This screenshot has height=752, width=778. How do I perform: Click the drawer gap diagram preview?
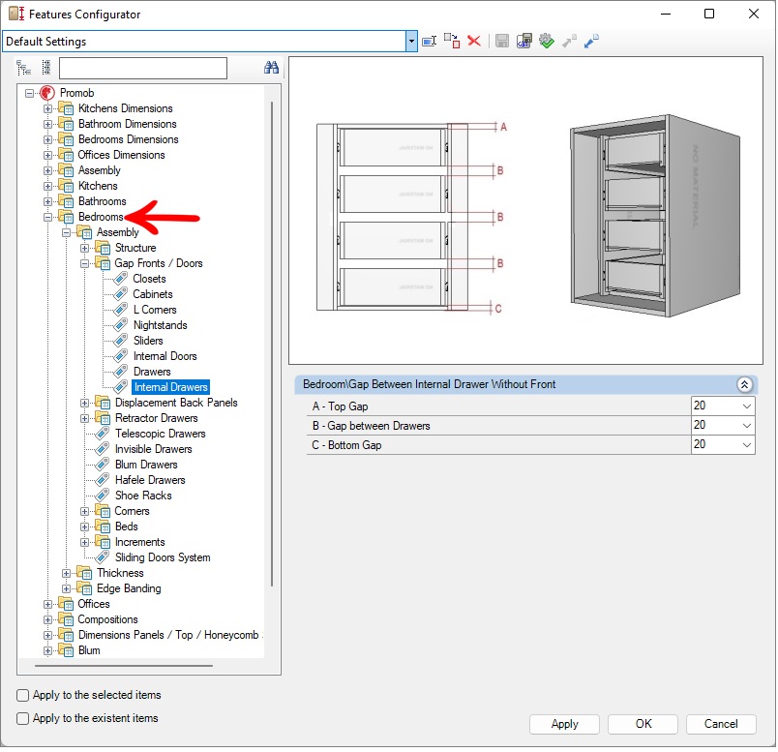(x=412, y=217)
